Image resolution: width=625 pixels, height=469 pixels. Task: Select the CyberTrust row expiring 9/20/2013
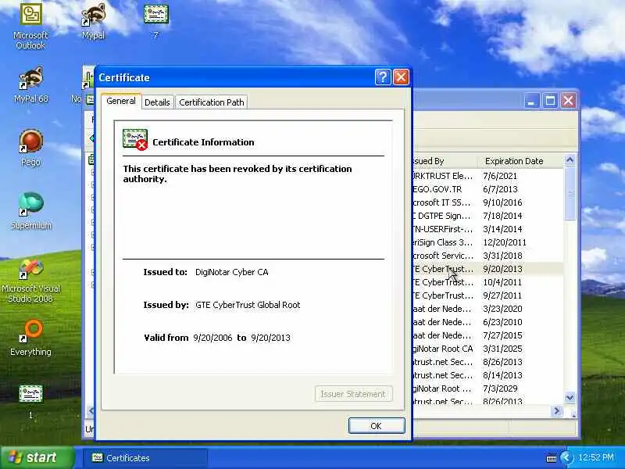(x=487, y=269)
